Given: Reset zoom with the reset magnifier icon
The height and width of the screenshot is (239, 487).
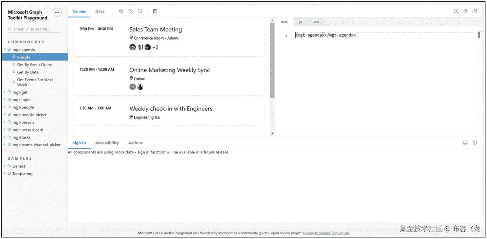Looking at the screenshot, I should pos(140,11).
